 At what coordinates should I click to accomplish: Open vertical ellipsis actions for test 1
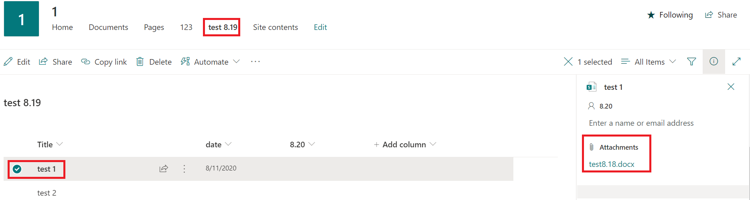184,168
